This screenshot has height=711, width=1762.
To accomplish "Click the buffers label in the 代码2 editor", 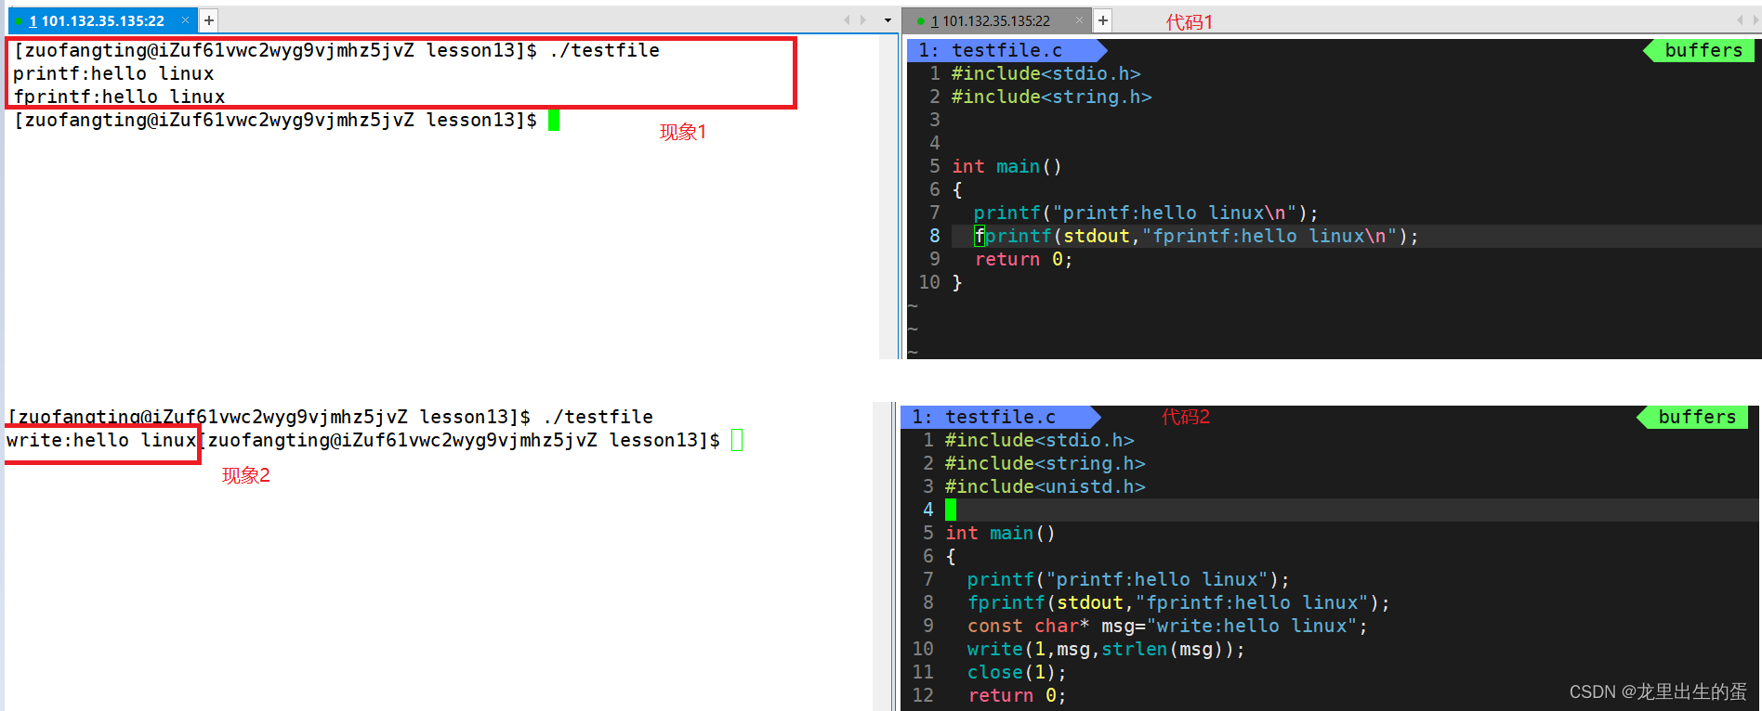I will pos(1691,417).
